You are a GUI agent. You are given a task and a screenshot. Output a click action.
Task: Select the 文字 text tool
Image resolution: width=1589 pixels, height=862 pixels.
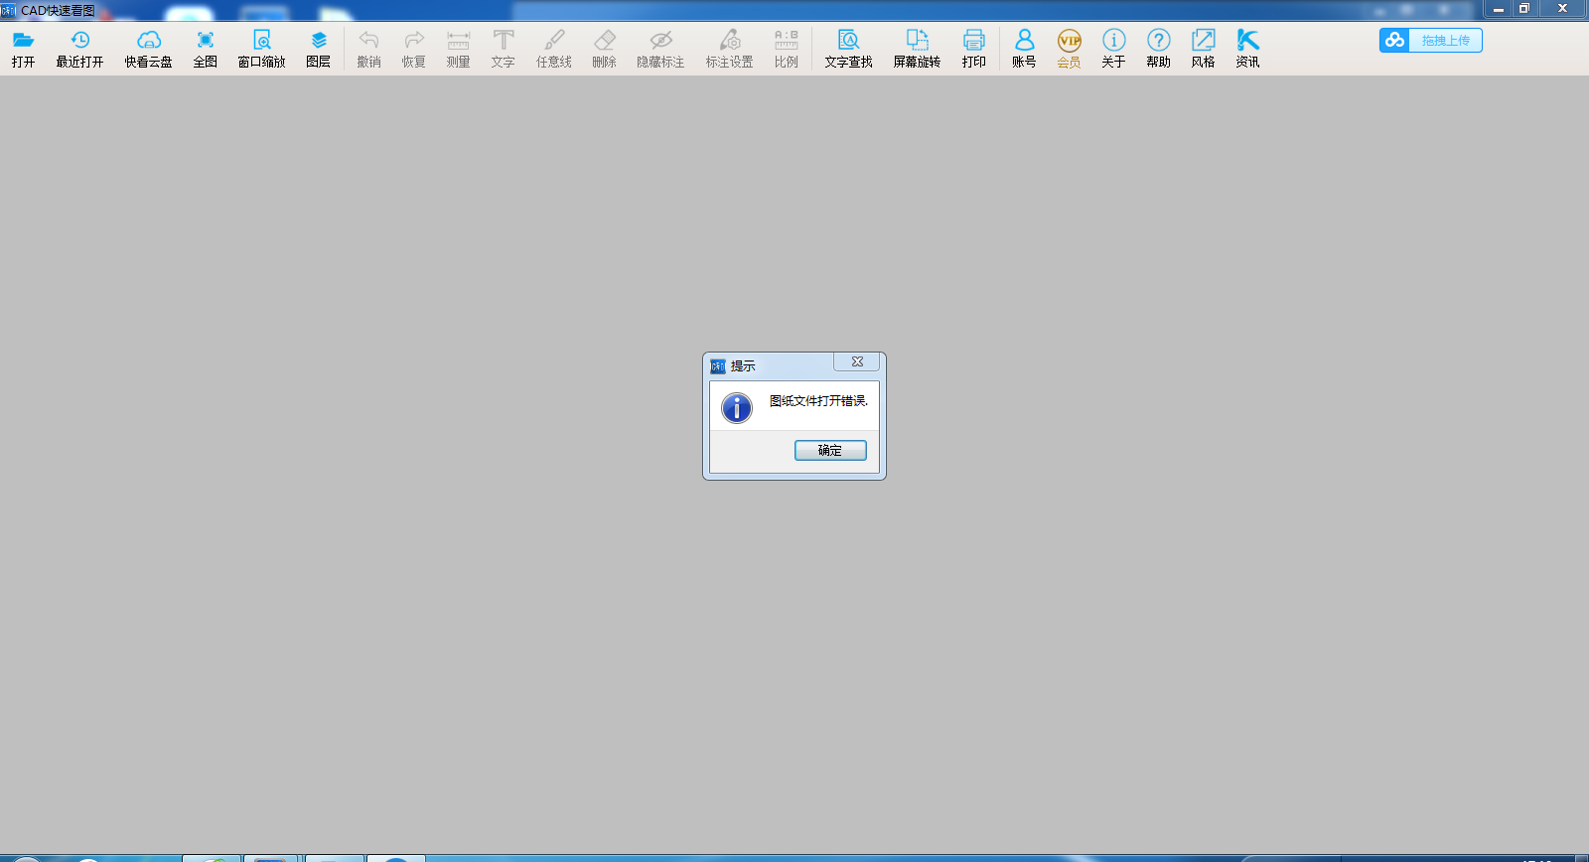point(504,49)
